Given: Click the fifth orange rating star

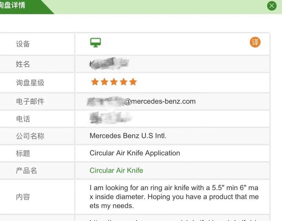Looking at the screenshot, I should click(x=133, y=82).
